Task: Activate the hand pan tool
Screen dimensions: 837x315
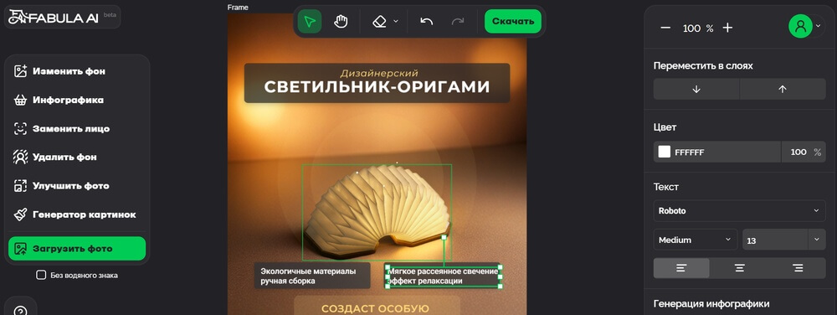Action: tap(341, 21)
